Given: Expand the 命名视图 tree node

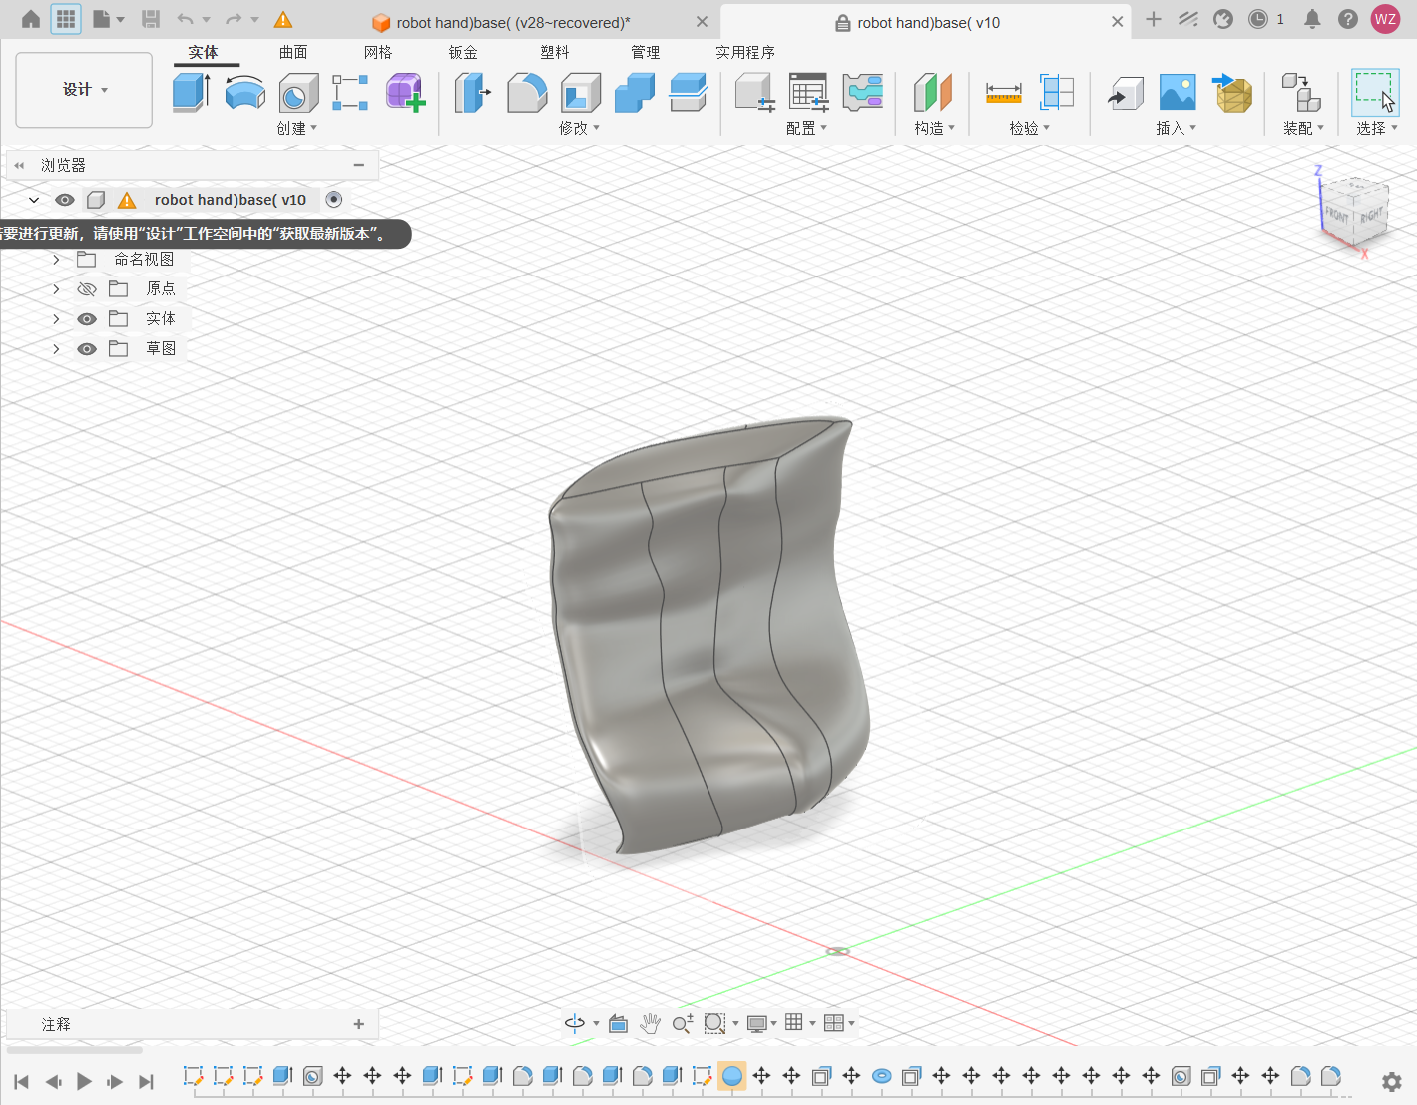Looking at the screenshot, I should click(x=56, y=260).
